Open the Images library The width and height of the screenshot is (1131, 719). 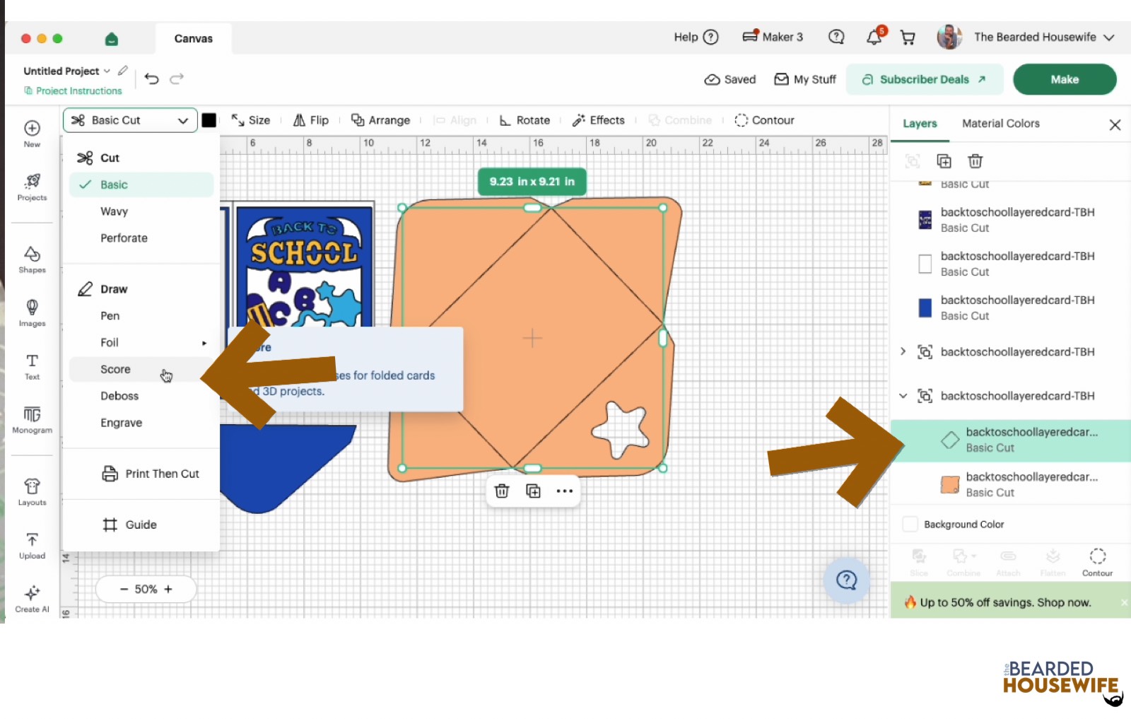point(32,312)
